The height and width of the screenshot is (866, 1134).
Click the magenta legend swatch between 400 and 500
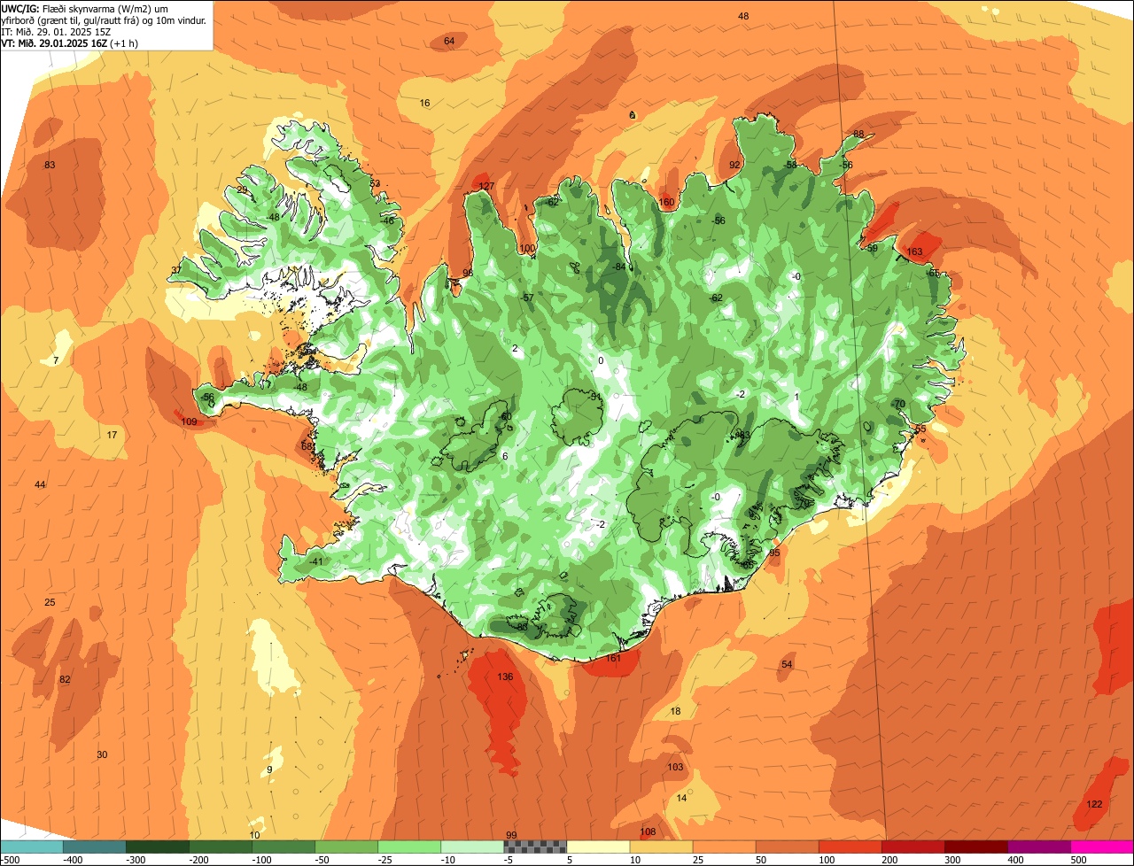pyautogui.click(x=1038, y=847)
